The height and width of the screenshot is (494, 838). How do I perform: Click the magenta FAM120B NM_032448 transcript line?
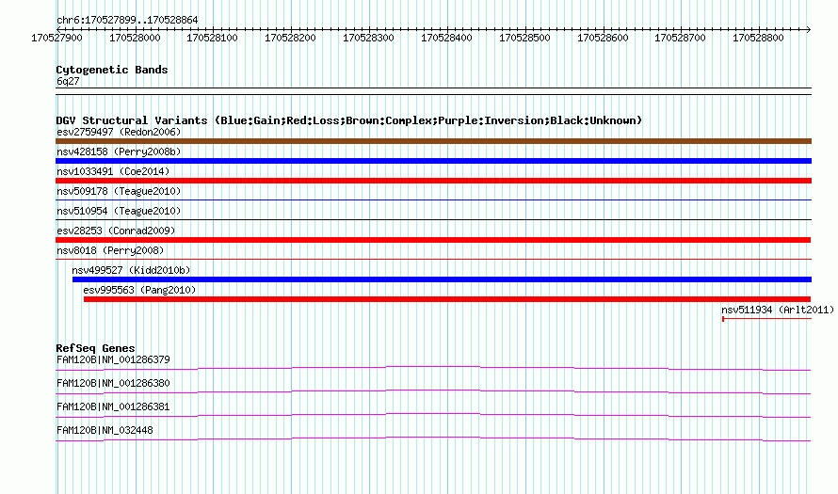click(x=433, y=438)
